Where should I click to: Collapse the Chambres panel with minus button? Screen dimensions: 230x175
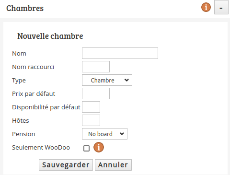tap(221, 7)
